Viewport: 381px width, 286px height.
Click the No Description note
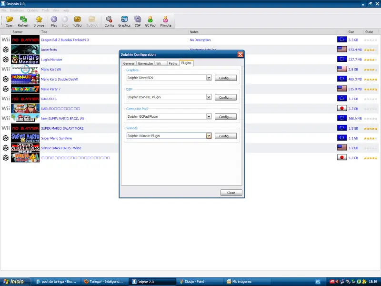coord(200,40)
